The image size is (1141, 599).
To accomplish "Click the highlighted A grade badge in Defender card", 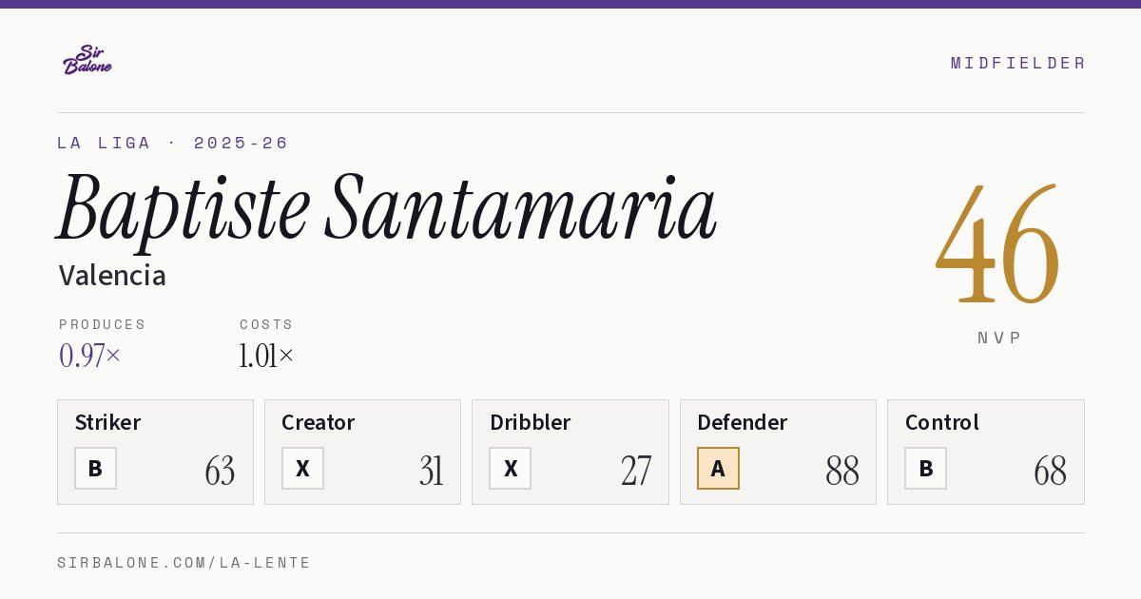I will point(718,468).
